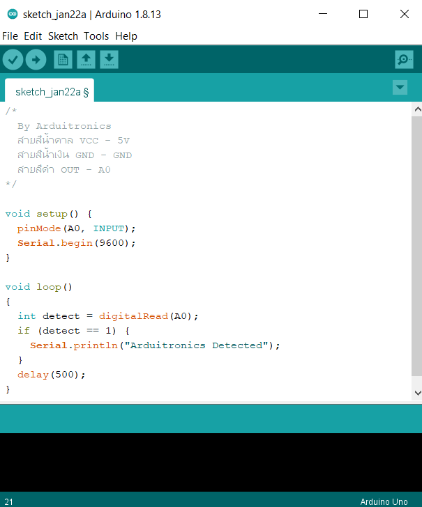The image size is (422, 507).
Task: Open the tab options dropdown arrow
Action: coord(400,87)
